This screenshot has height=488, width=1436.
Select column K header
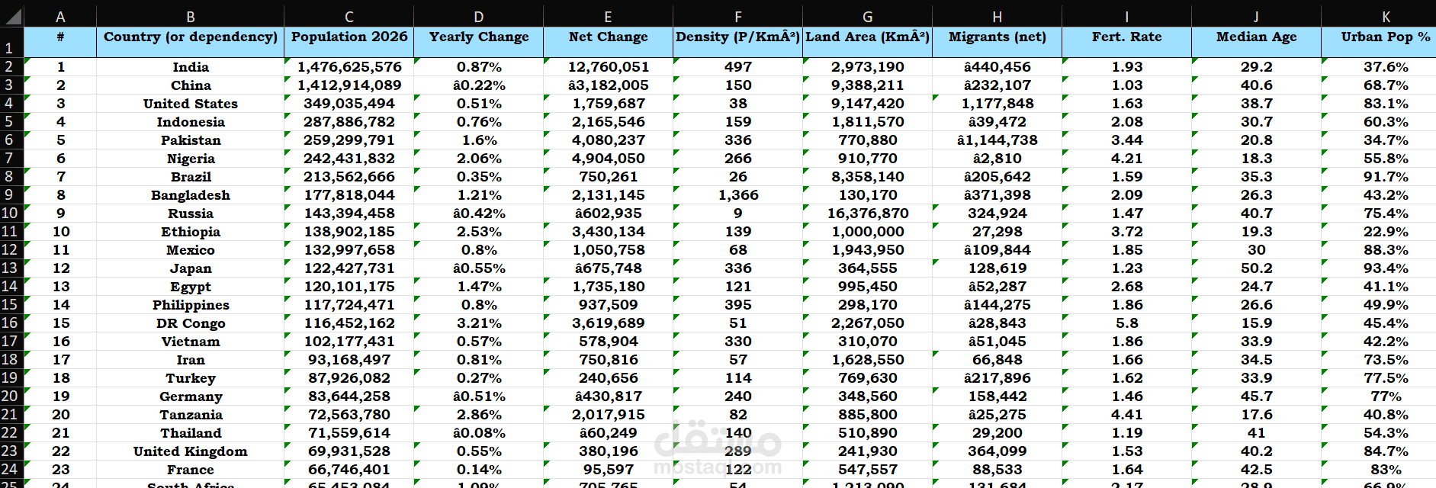click(x=1386, y=17)
